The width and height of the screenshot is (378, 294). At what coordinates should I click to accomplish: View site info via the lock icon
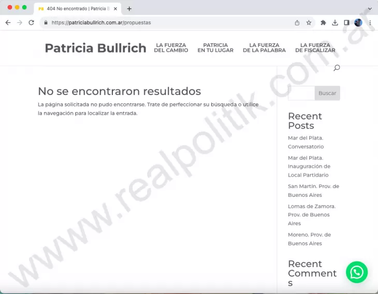46,23
